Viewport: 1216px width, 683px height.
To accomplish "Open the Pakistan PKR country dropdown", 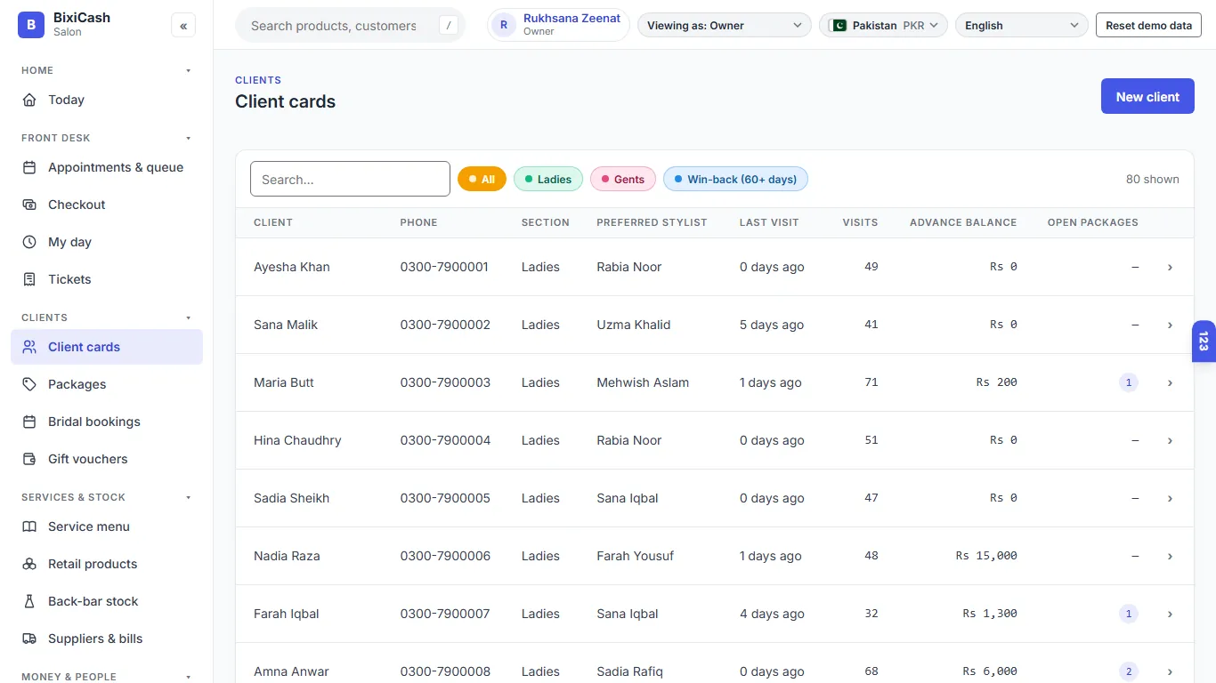I will (x=883, y=26).
